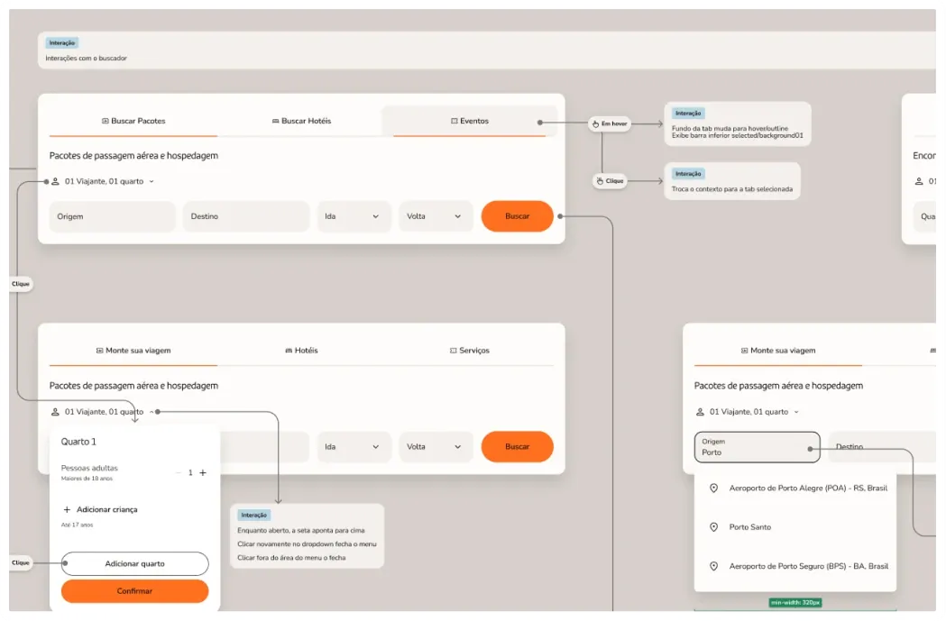Click pin icon beside Aeroporto de Porto Alegre
The height and width of the screenshot is (621, 946).
(713, 489)
